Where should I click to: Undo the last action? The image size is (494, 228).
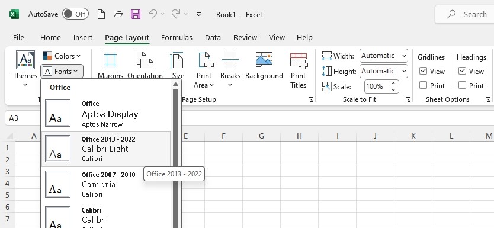[x=153, y=14]
